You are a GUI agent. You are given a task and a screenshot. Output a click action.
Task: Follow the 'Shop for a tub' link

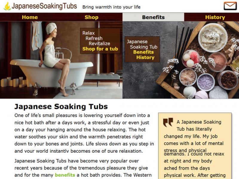[100, 49]
